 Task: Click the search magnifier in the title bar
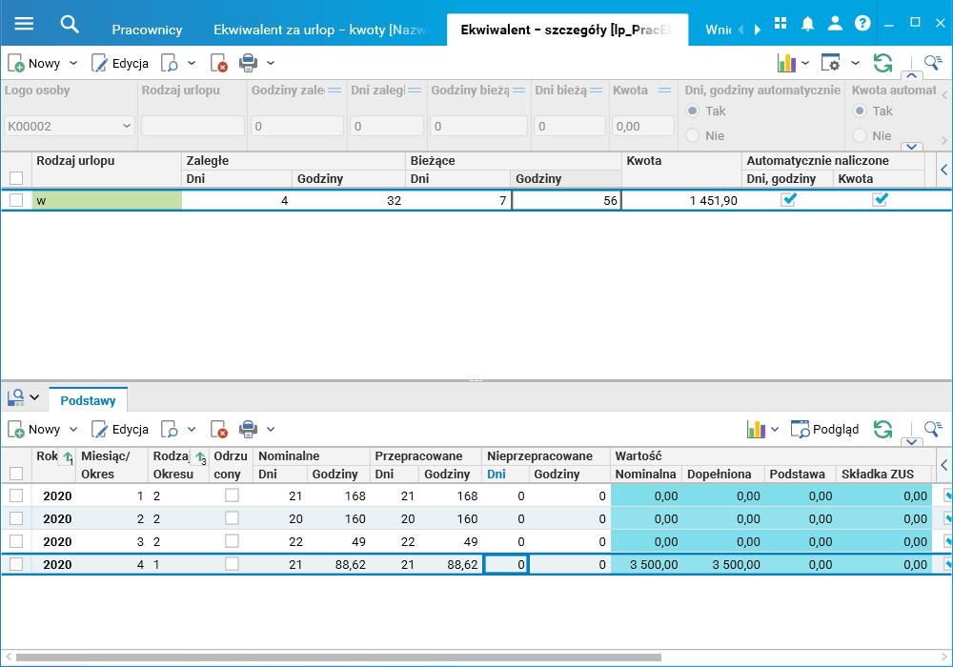69,24
